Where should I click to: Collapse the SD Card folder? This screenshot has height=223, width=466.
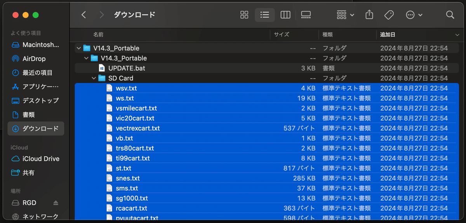click(94, 78)
